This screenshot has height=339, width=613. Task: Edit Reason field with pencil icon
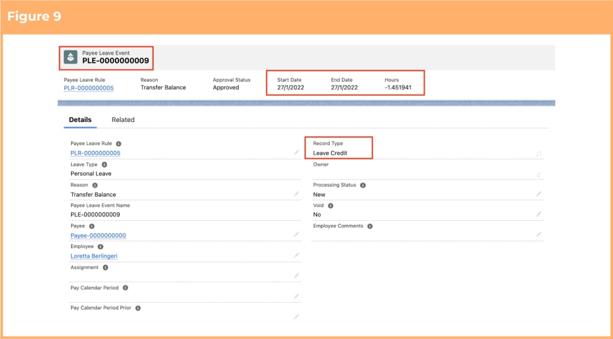(296, 194)
